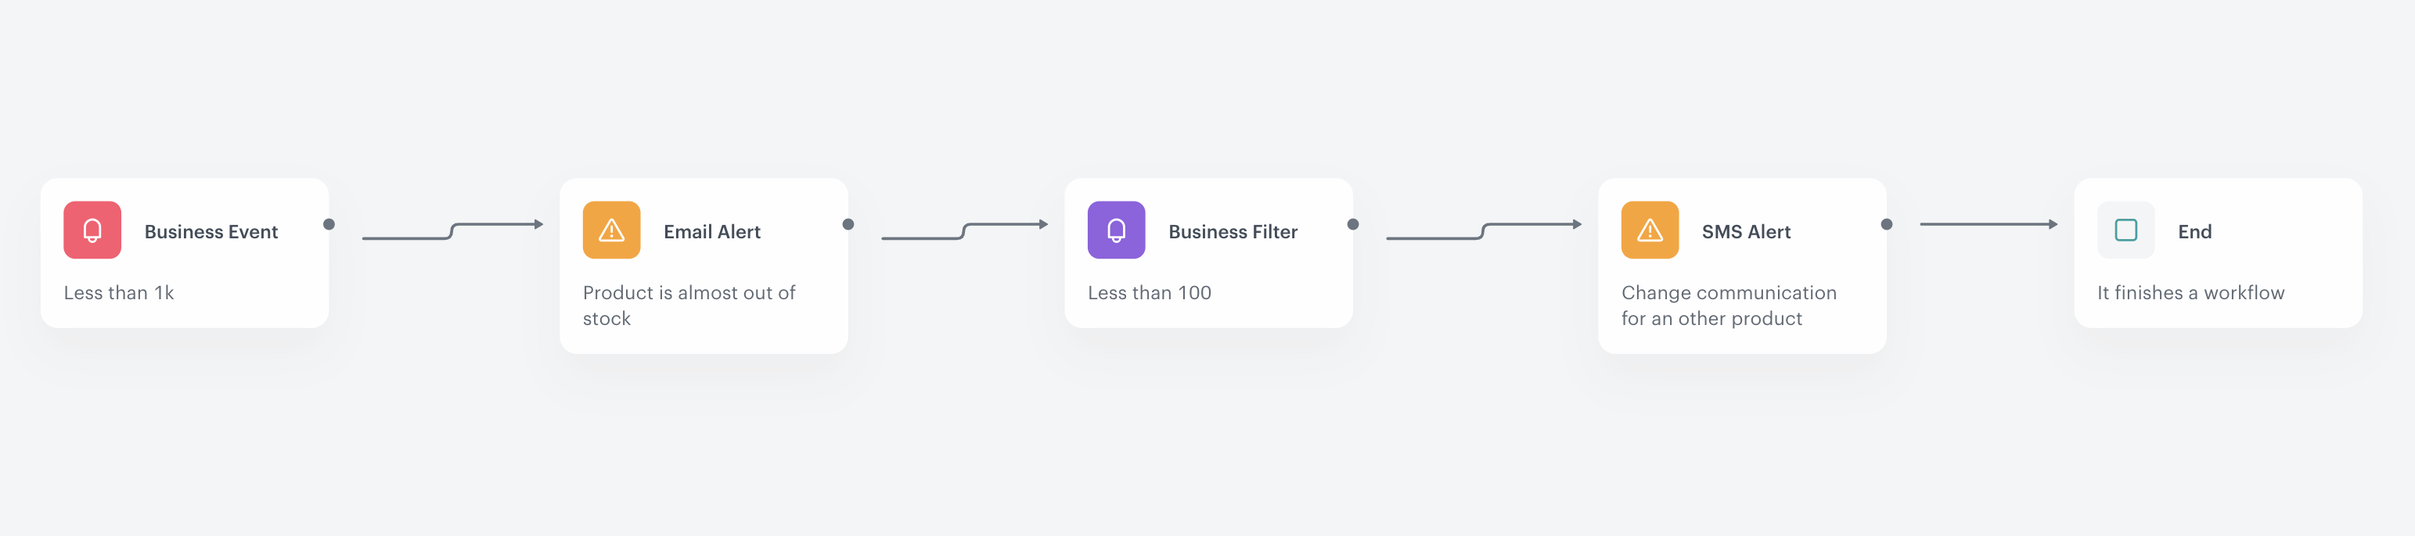Screen dimensions: 2415x536
Task: Click 'Product is almost out of stock' text
Action: [689, 306]
